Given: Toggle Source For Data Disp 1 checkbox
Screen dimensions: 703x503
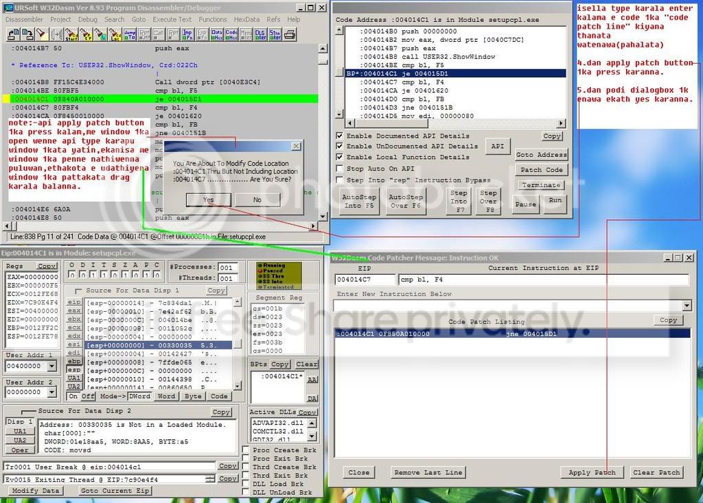Looking at the screenshot, I should pos(78,291).
